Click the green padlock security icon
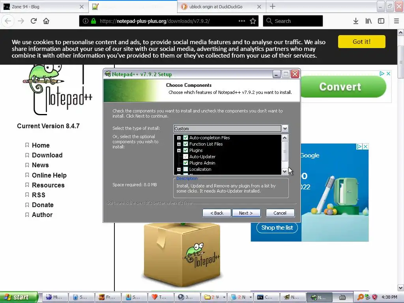This screenshot has height=303, width=404. pyautogui.click(x=94, y=21)
